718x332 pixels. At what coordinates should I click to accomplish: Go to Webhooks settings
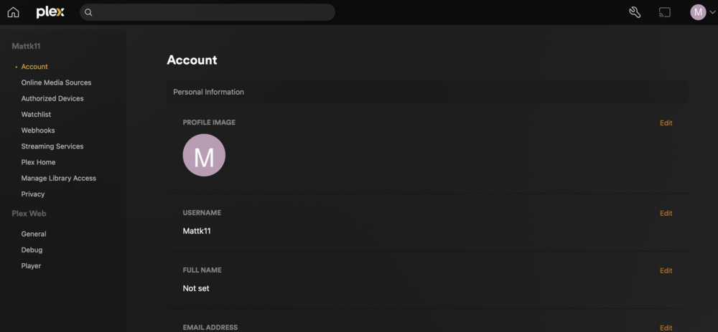pyautogui.click(x=38, y=131)
